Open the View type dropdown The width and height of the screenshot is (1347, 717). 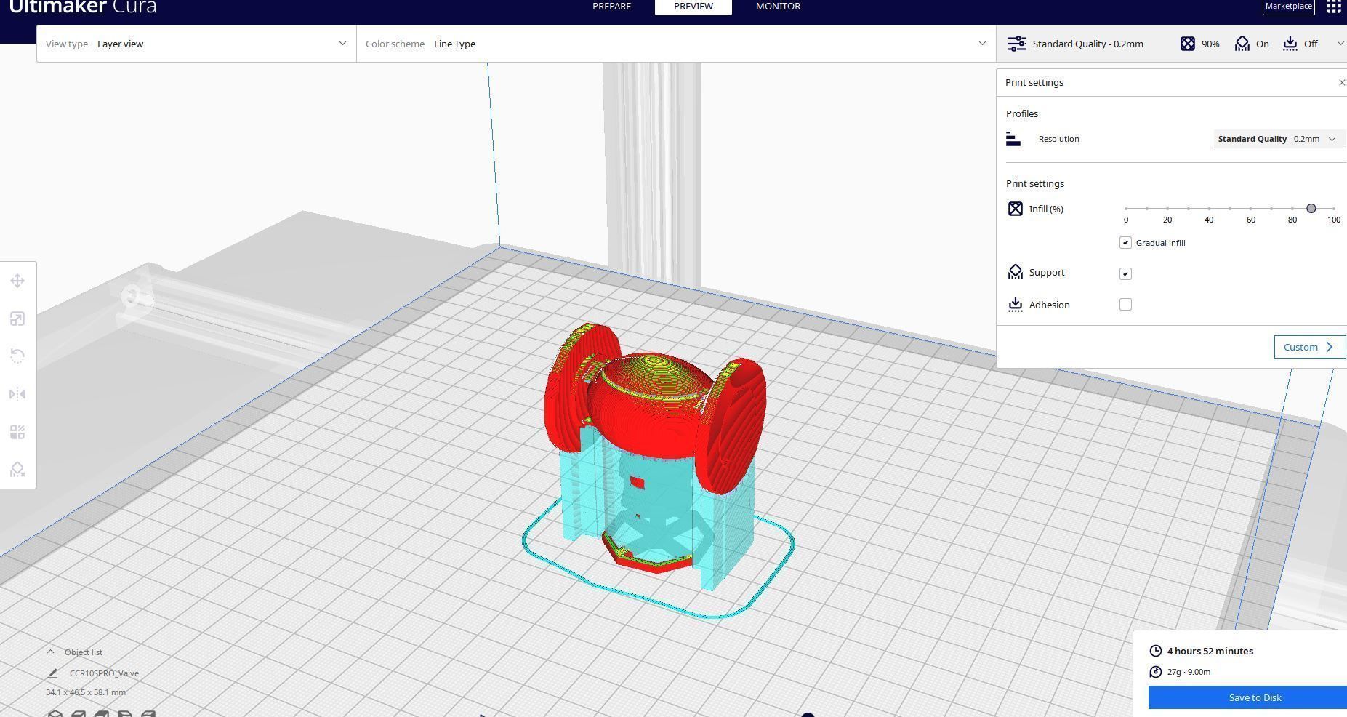pos(196,44)
